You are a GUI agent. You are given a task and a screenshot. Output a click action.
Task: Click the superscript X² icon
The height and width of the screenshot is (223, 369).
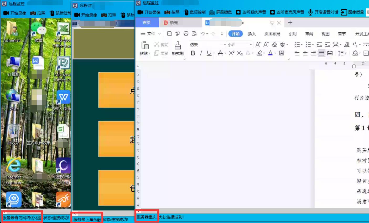pos(231,53)
